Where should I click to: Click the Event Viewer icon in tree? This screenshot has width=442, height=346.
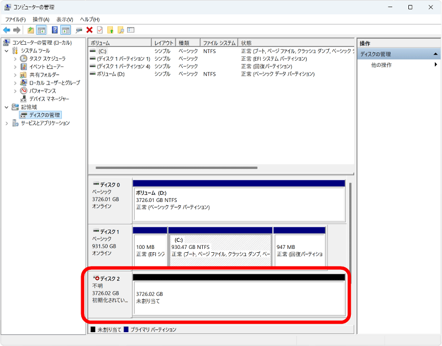tap(24, 67)
